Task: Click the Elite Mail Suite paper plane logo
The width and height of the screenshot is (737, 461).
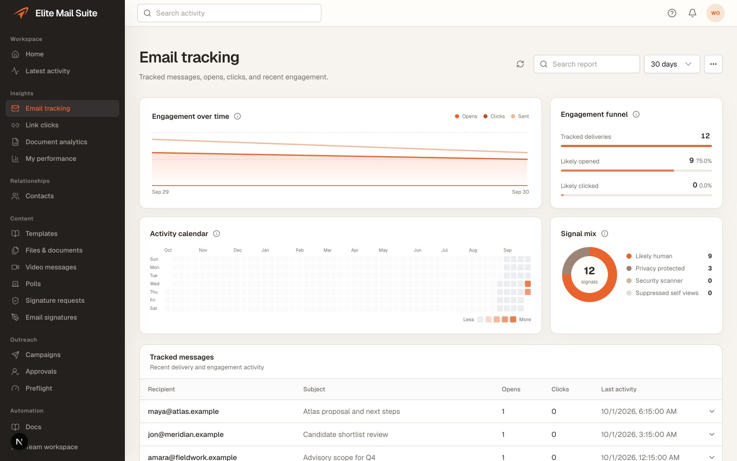Action: tap(21, 13)
